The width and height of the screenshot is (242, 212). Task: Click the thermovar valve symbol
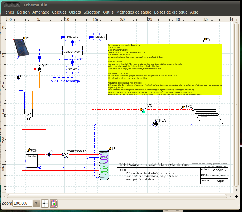click(66, 155)
